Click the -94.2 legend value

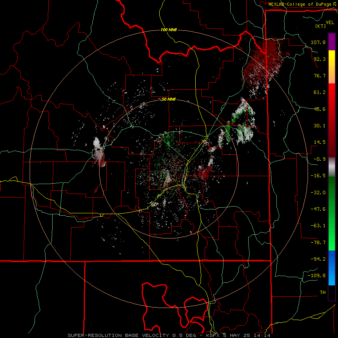tap(318, 259)
